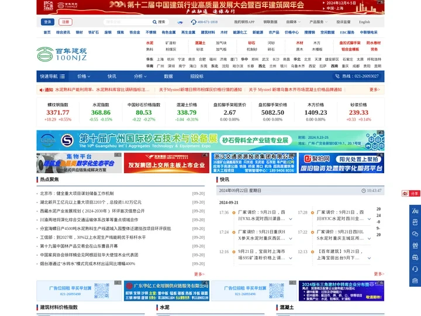Click the 混凝土价格 338.79 value
421x316 pixels.
(x=187, y=112)
